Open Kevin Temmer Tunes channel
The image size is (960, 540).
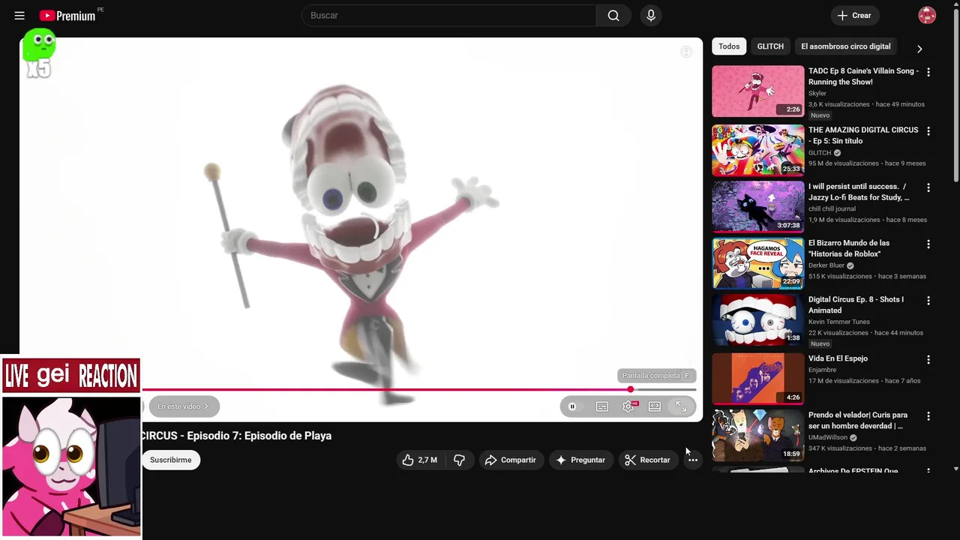[x=839, y=322]
